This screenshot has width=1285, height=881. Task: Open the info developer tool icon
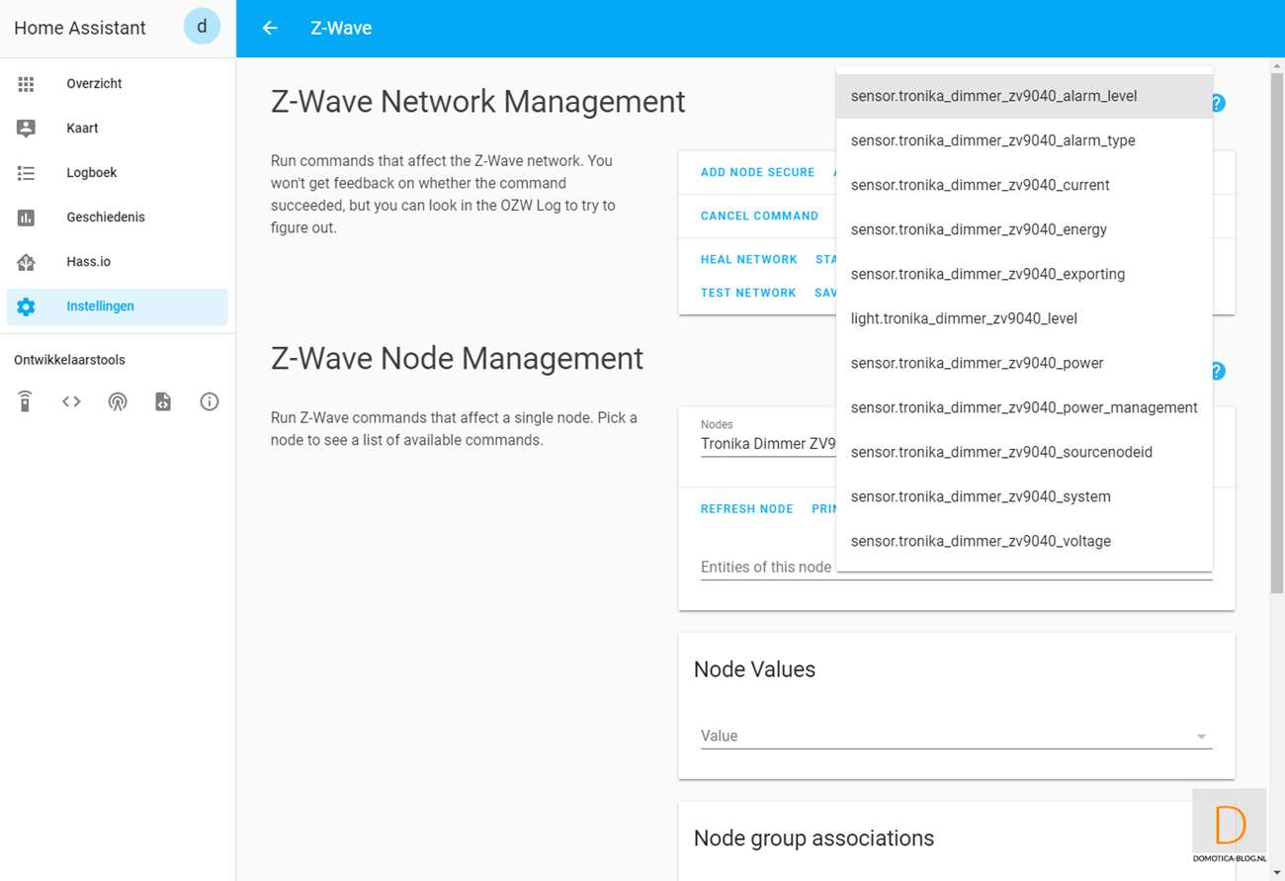210,401
